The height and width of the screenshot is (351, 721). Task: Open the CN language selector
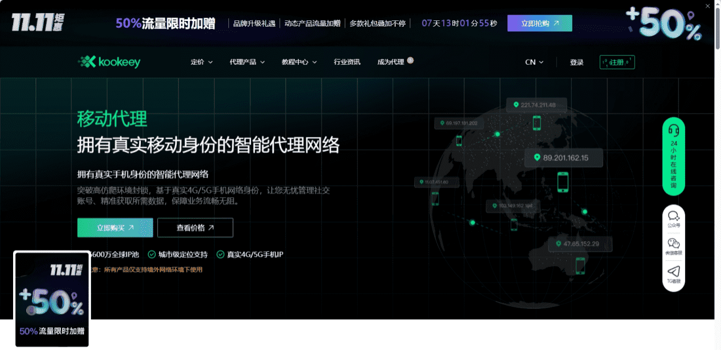(534, 62)
